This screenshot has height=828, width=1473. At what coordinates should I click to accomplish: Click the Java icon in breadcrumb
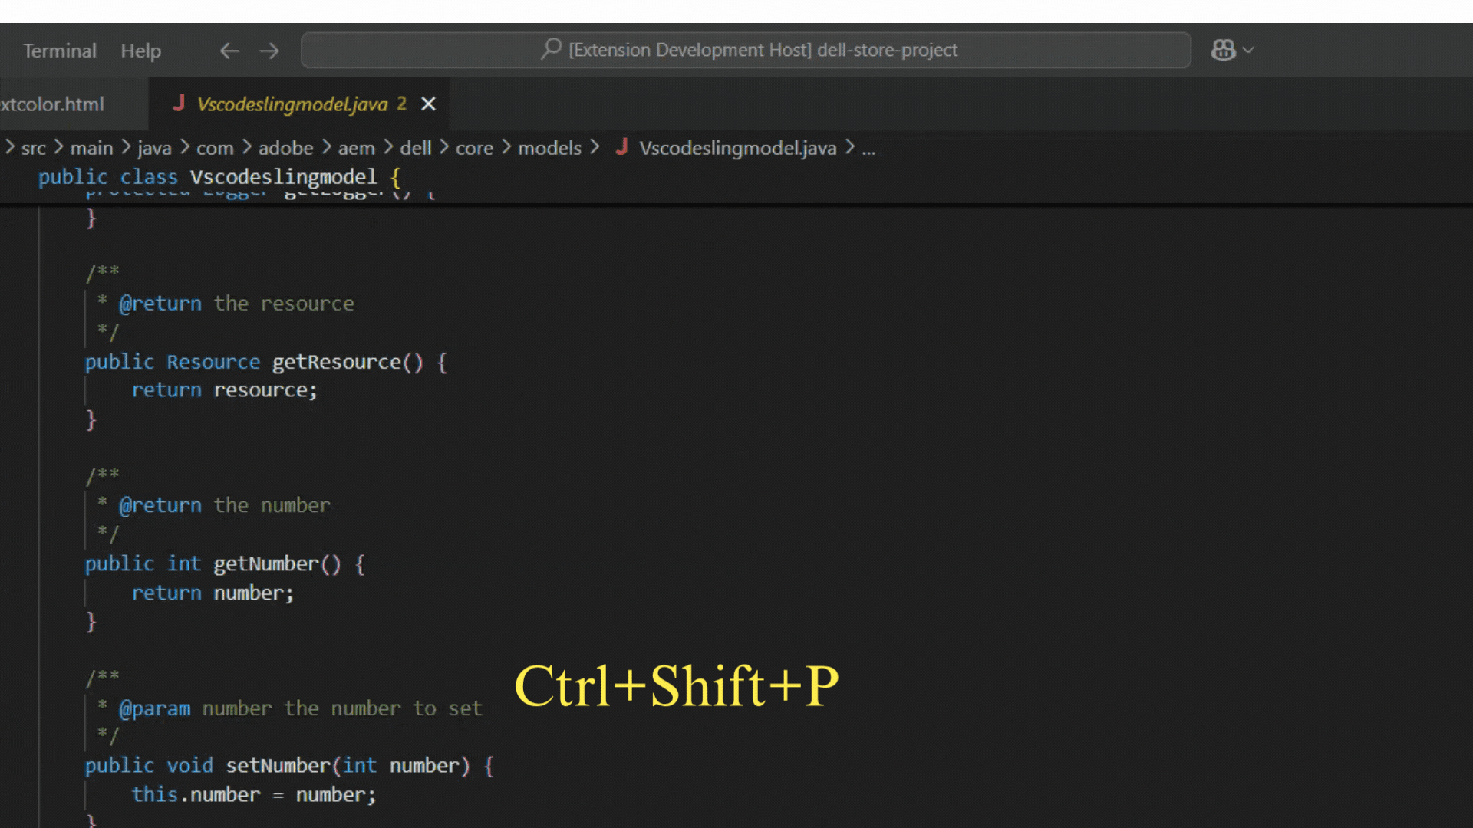(x=621, y=147)
